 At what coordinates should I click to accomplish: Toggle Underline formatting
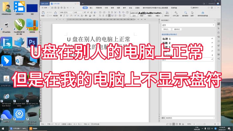pos(67,16)
